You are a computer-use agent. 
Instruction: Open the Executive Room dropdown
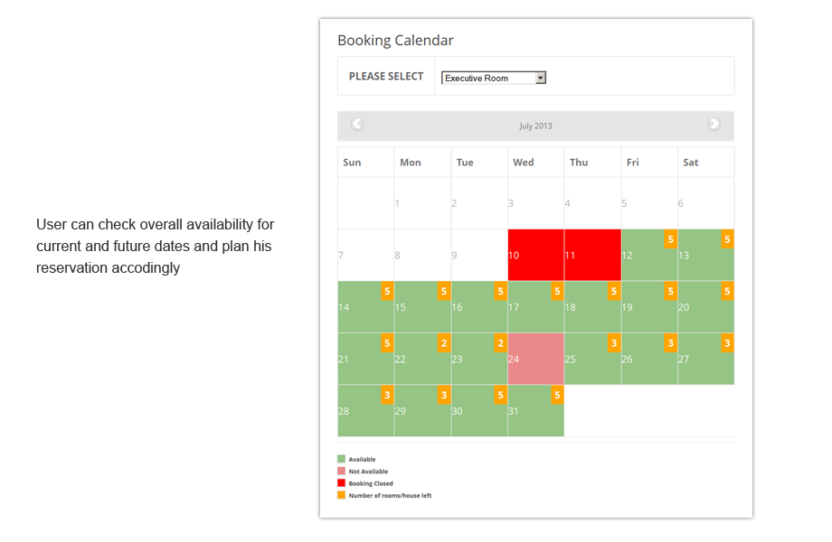(494, 79)
